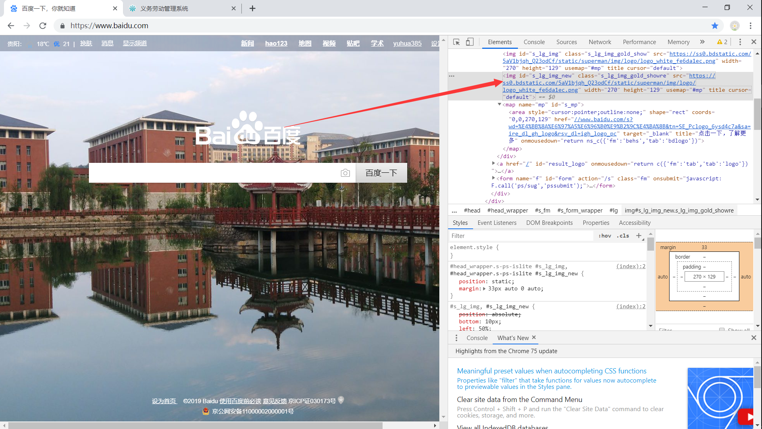Click the element actions ellipsis in DOM tree
This screenshot has height=429, width=762.
[452, 76]
